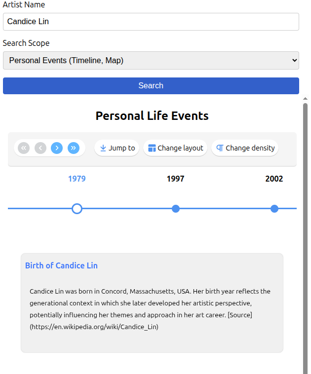This screenshot has height=374, width=311.
Task: Click into the Artist Name field
Action: (151, 22)
